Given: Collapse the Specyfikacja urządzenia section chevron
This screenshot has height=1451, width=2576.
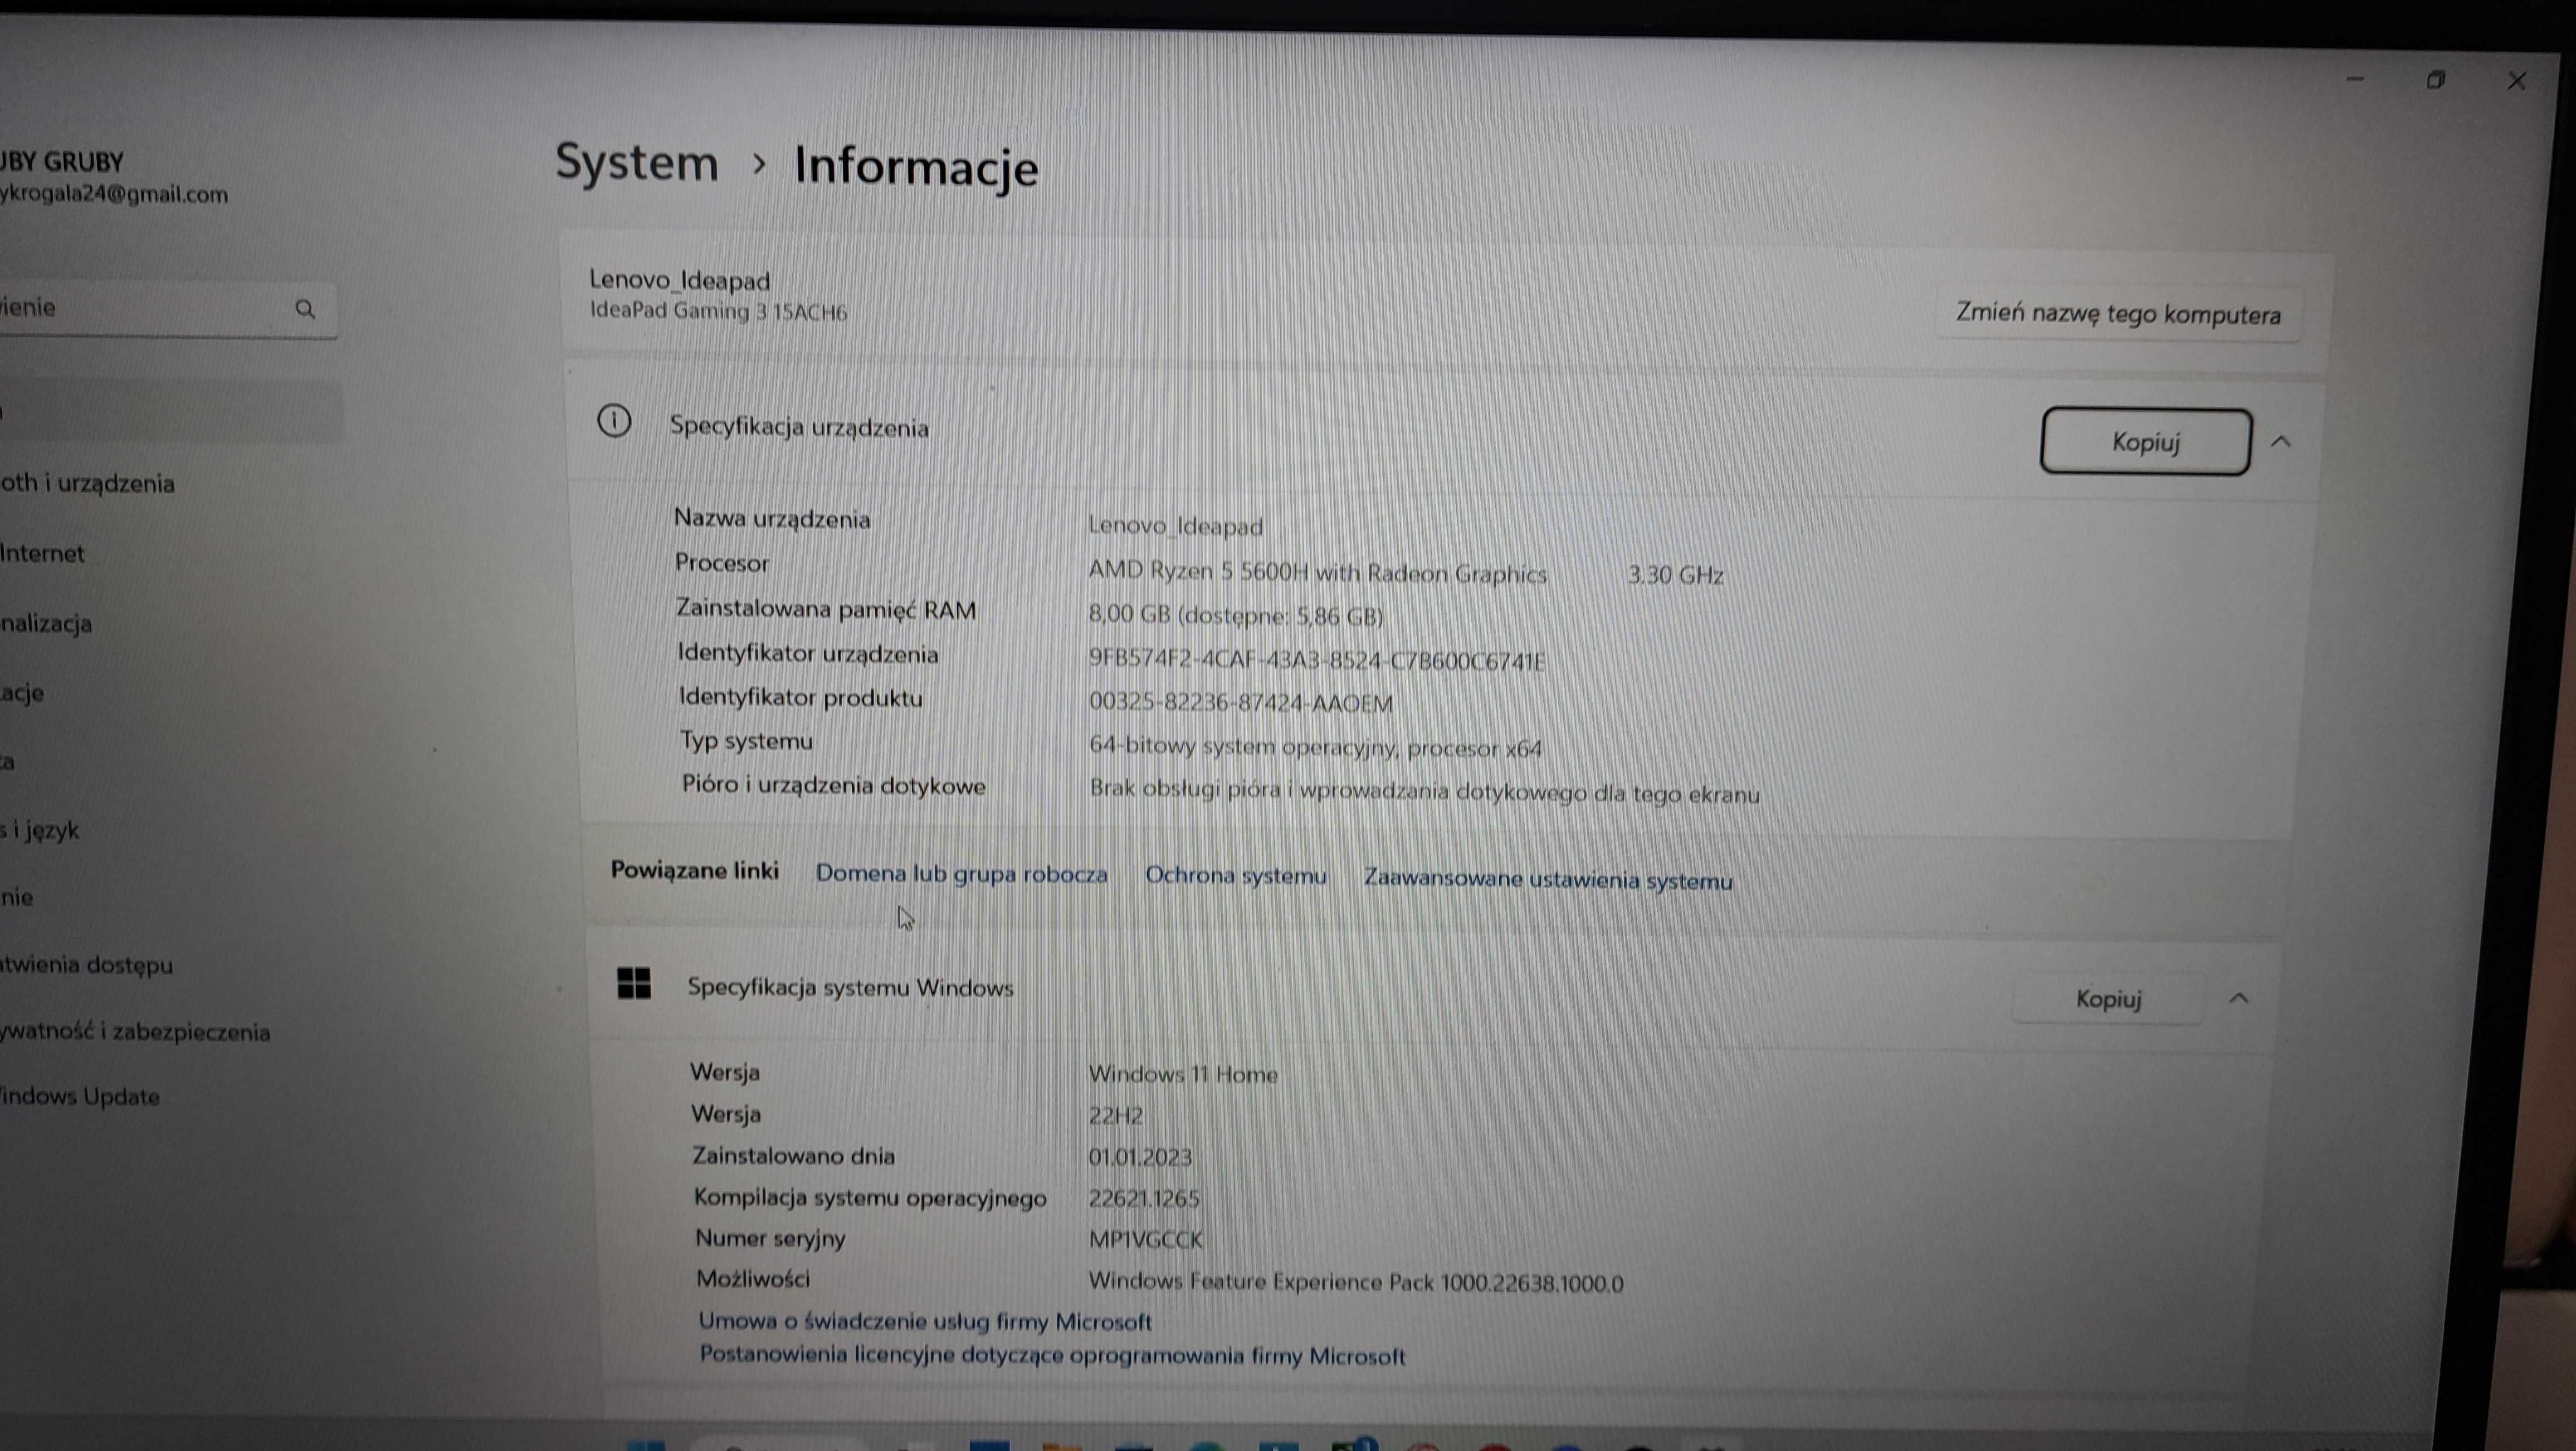Looking at the screenshot, I should (2280, 441).
